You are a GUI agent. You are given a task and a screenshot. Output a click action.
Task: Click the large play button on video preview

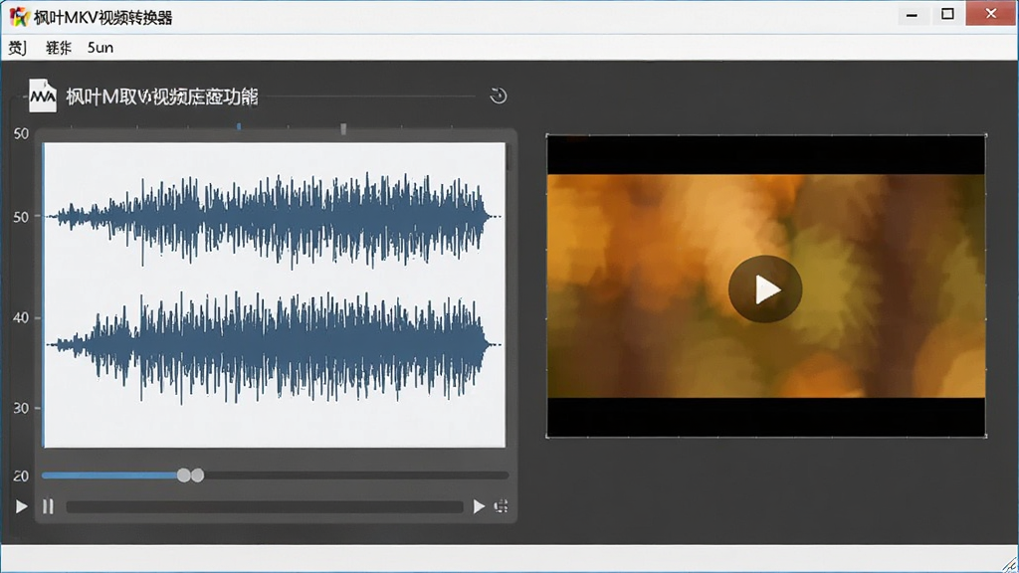coord(765,289)
